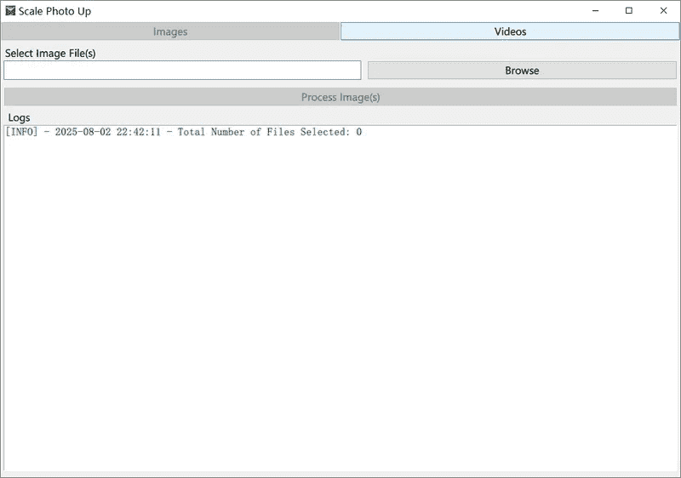Focus the image file path field
Viewport: 681px width, 478px height.
click(182, 71)
